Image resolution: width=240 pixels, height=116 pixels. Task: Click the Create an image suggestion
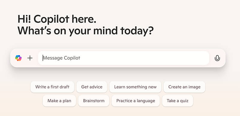pos(184,87)
